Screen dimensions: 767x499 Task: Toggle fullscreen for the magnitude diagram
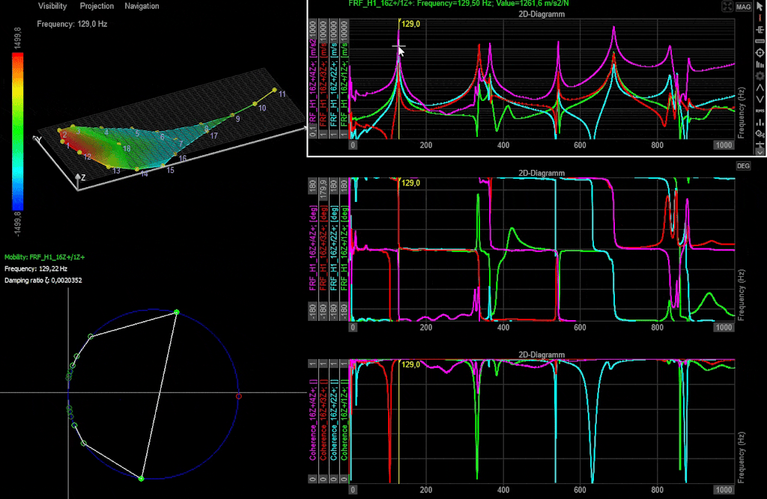pos(727,7)
